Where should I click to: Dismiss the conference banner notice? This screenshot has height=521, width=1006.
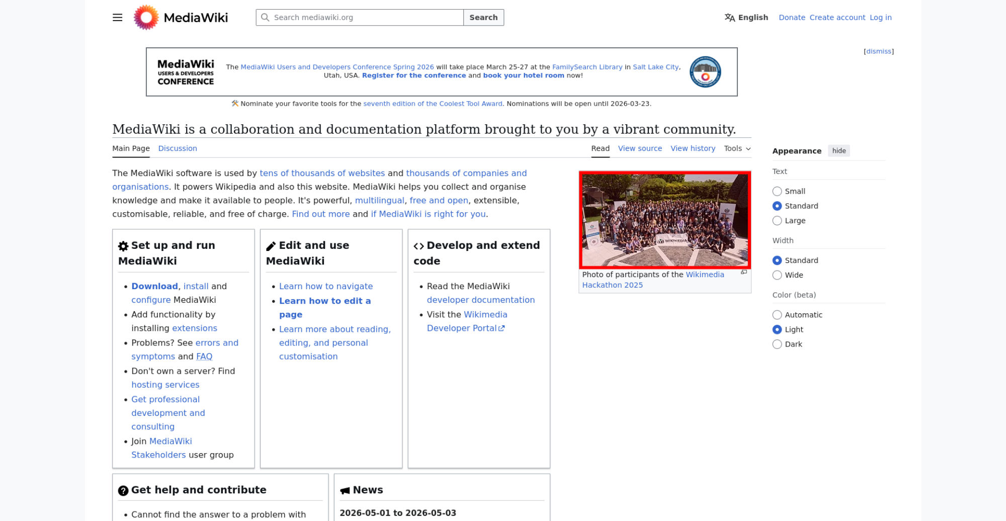pyautogui.click(x=878, y=51)
